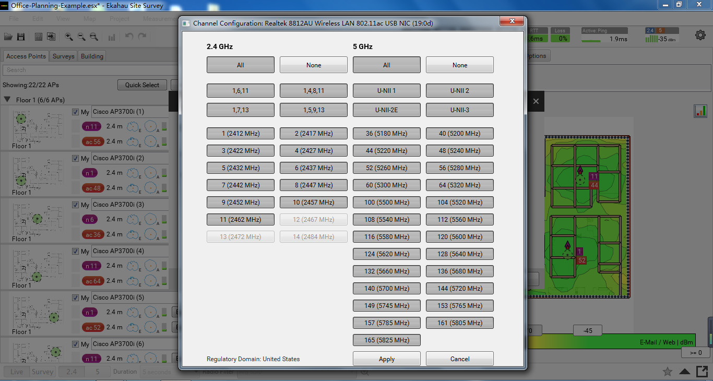
Task: Click the bar chart toolbar icon
Action: click(x=112, y=37)
